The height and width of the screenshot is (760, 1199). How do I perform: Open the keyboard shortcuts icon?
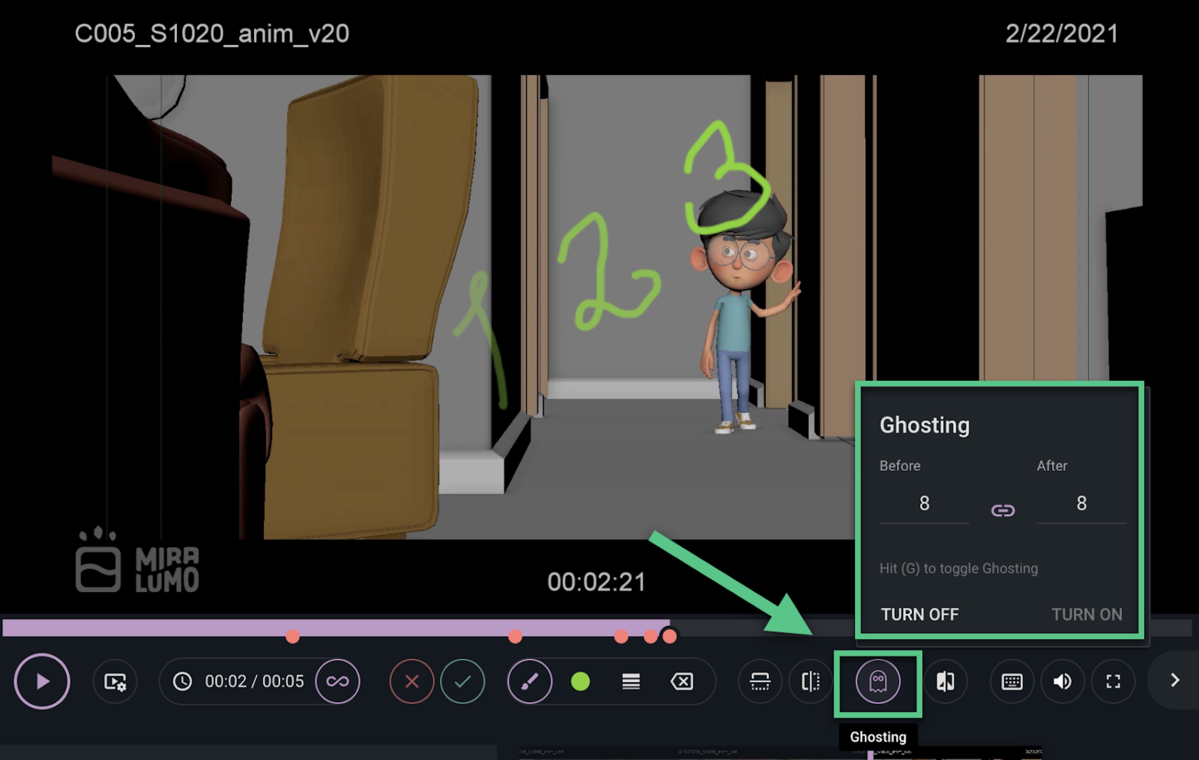(x=1012, y=681)
